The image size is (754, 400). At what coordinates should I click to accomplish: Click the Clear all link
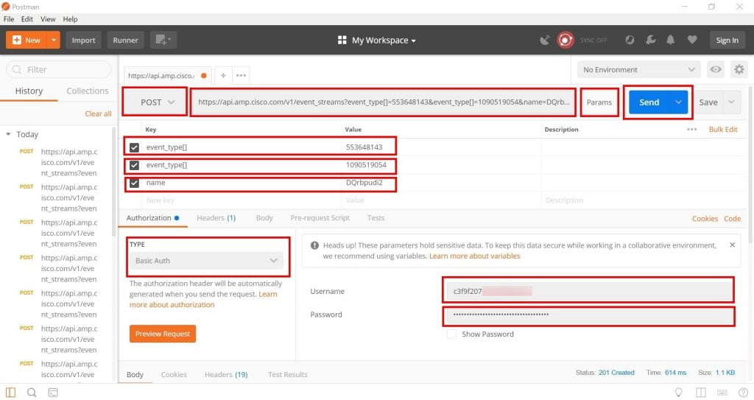98,113
